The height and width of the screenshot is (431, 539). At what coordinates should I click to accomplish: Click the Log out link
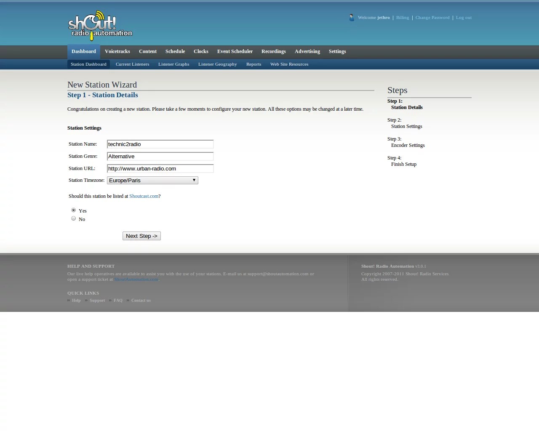click(x=464, y=18)
